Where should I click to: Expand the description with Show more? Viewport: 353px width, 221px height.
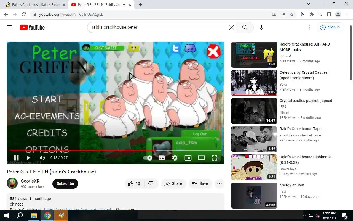point(125,210)
